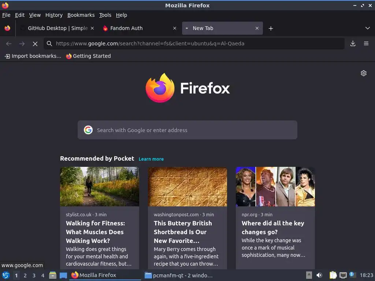Click washingtonpost.com source text

[176, 214]
